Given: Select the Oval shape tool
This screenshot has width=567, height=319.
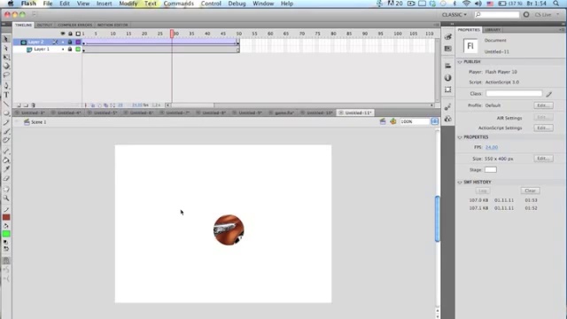Looking at the screenshot, I should coord(6,113).
